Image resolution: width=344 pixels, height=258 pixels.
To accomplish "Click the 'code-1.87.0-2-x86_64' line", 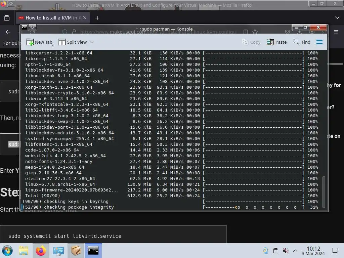I will pyautogui.click(x=172, y=150).
